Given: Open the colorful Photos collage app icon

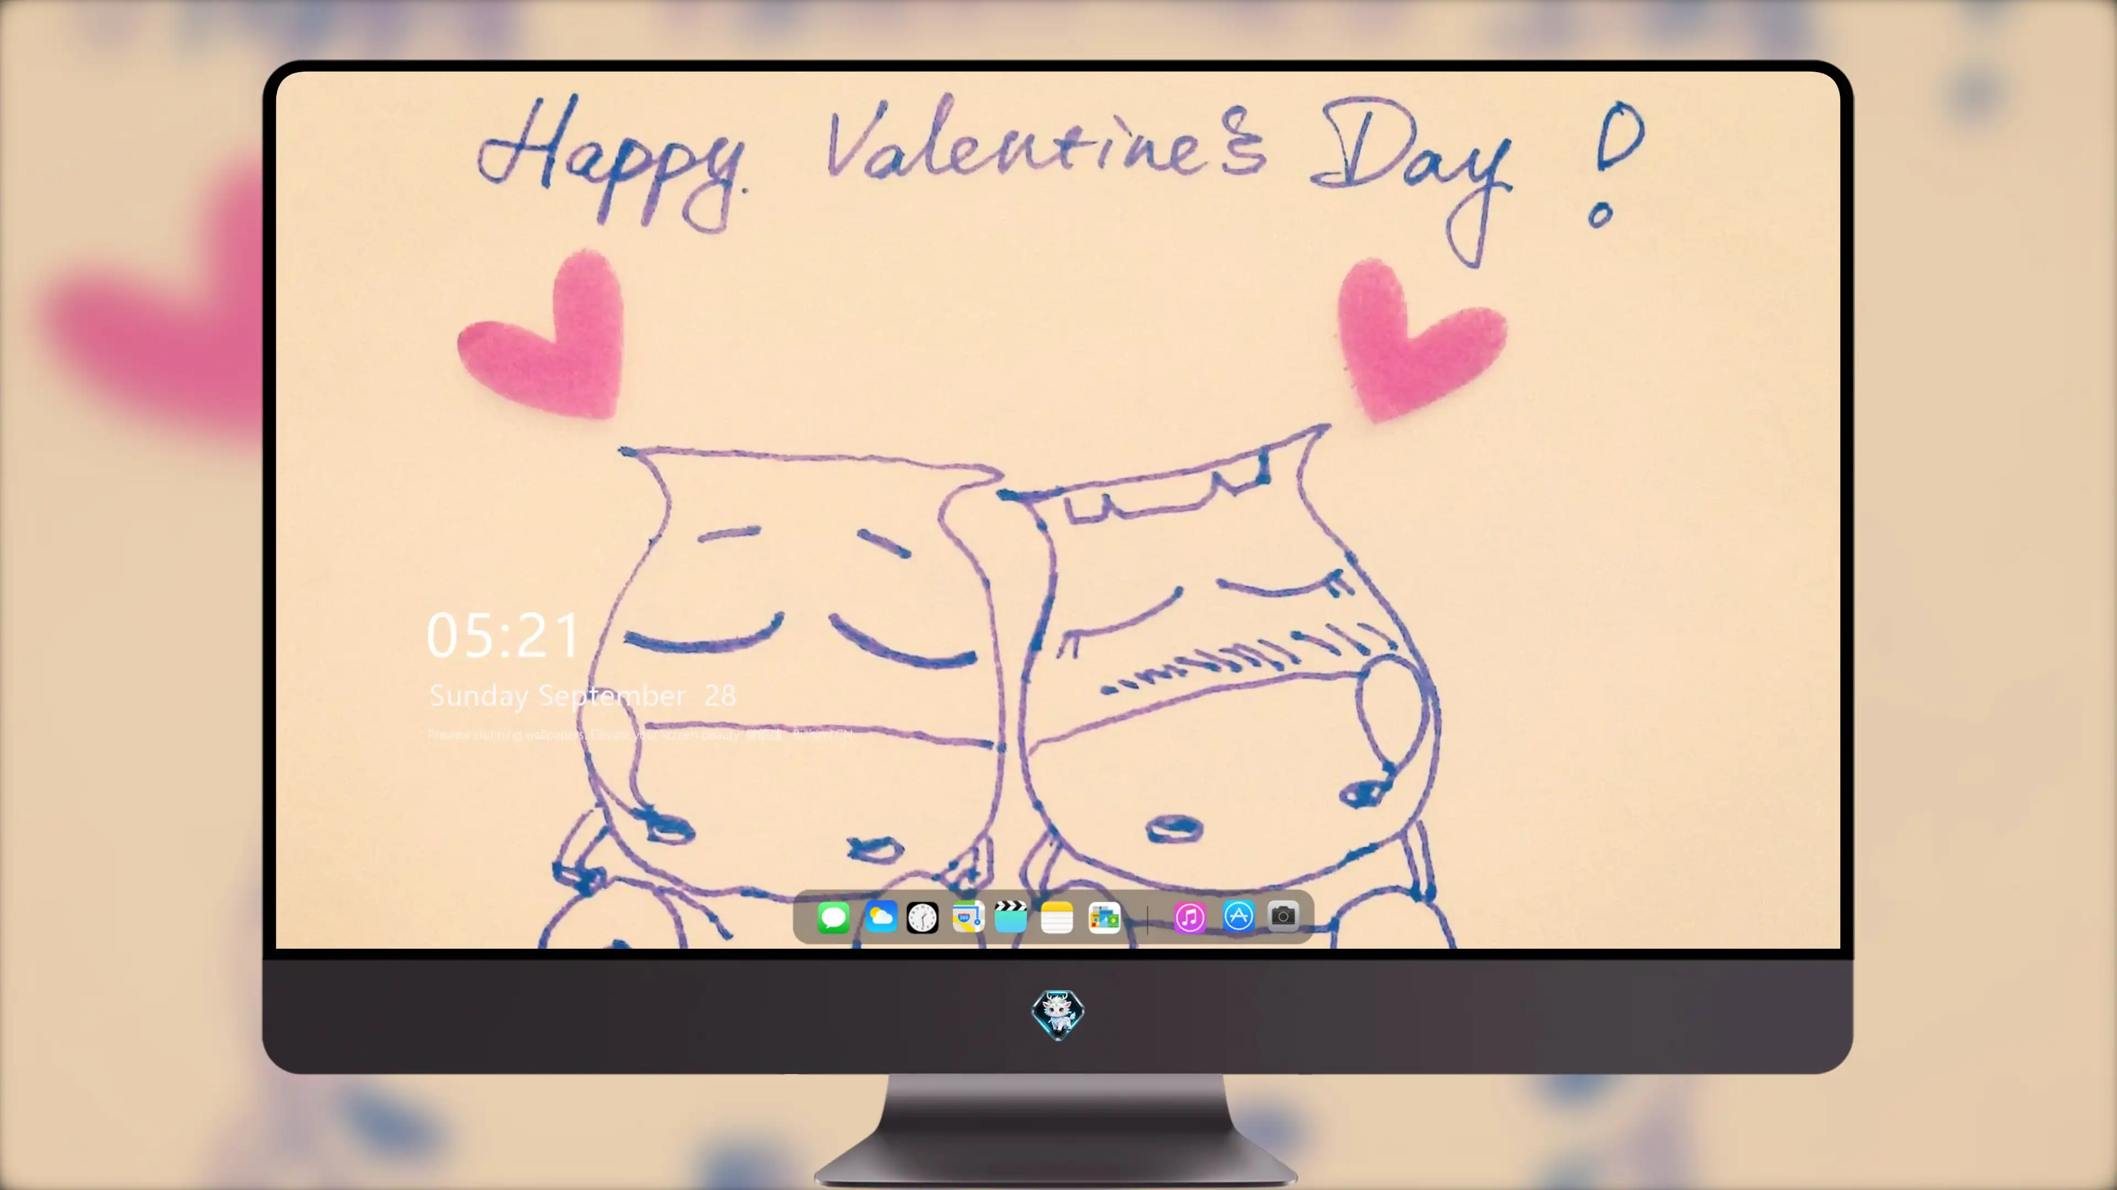Looking at the screenshot, I should [1104, 917].
